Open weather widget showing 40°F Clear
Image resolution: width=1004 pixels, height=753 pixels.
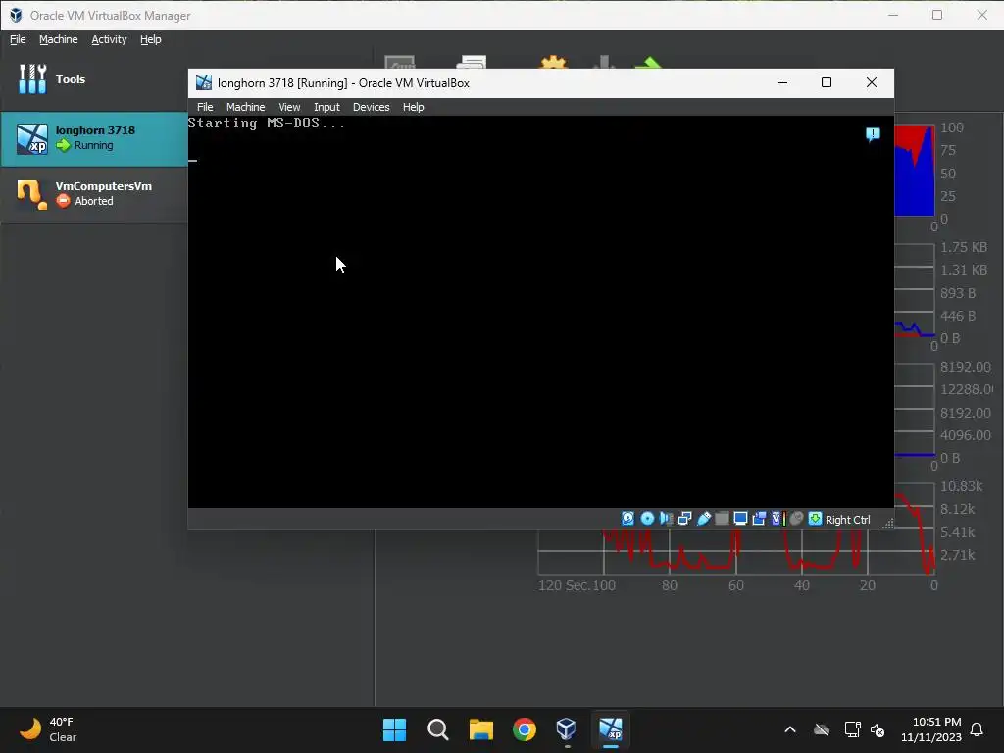(48, 729)
